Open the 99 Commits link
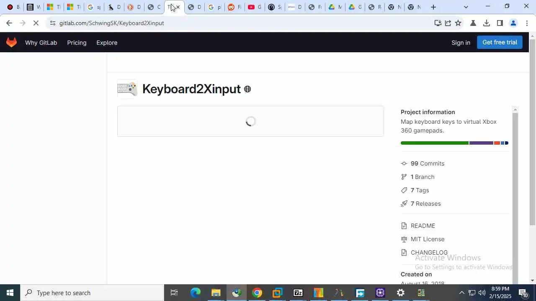Image resolution: width=536 pixels, height=301 pixels. click(428, 163)
